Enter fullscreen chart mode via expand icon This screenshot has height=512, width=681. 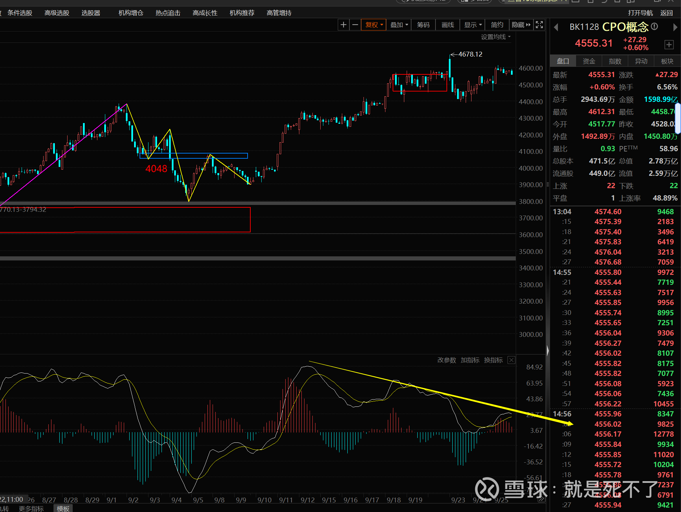(539, 25)
